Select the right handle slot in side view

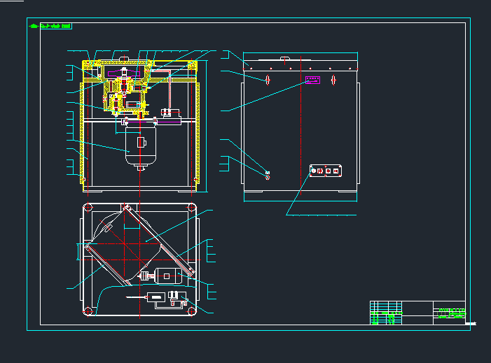click(x=333, y=80)
